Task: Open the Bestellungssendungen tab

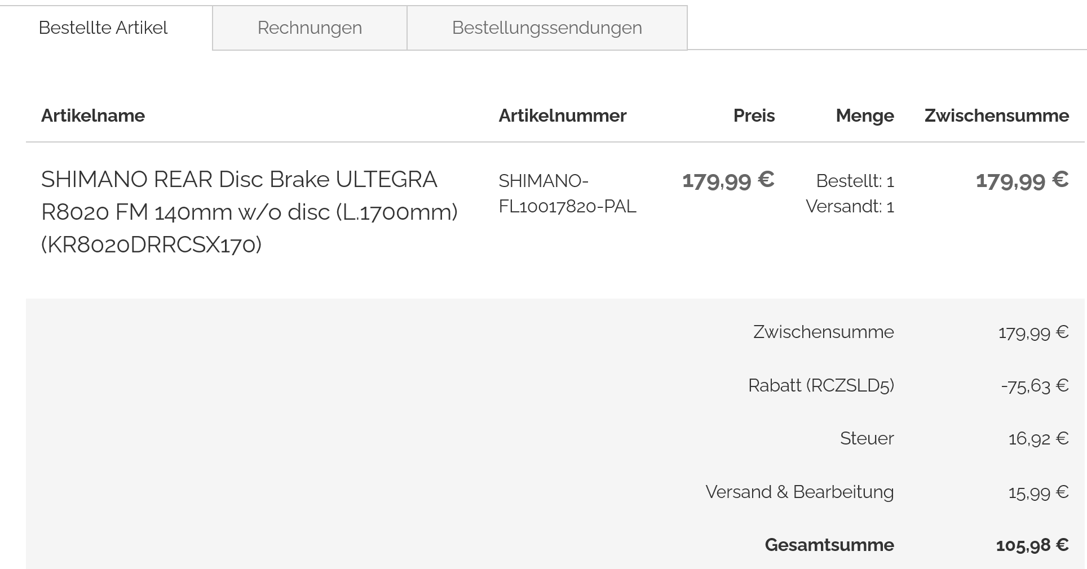Action: [547, 28]
